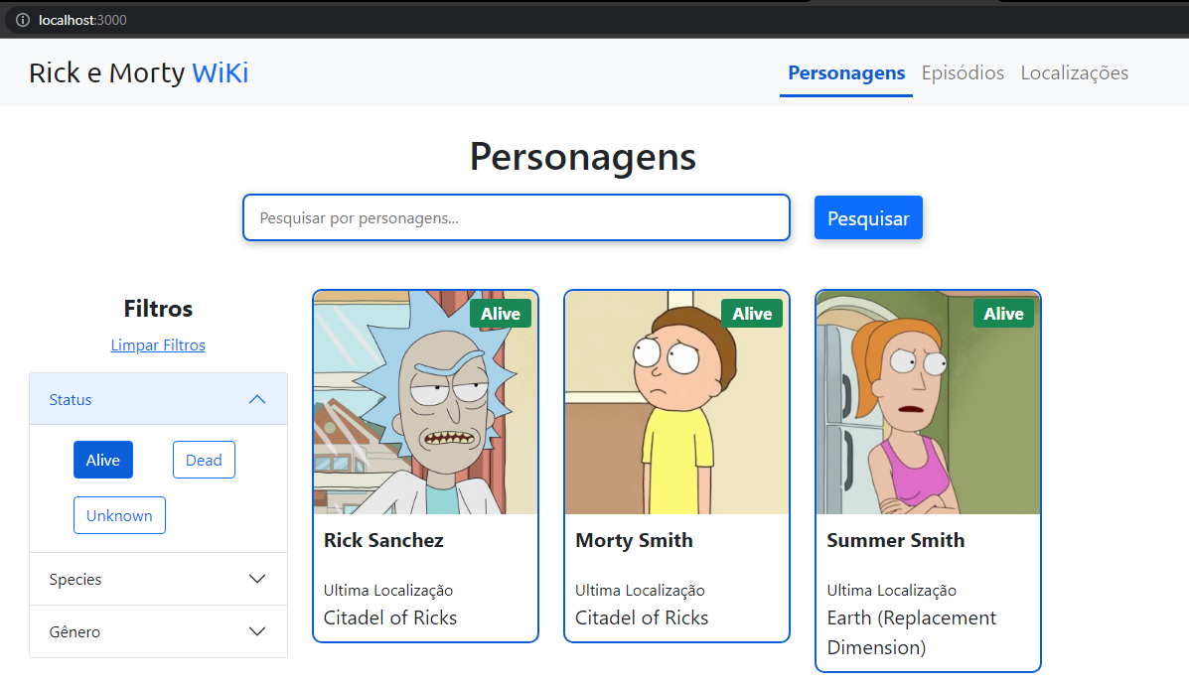The width and height of the screenshot is (1189, 685).
Task: Open Morty Smith character image
Action: (x=677, y=402)
